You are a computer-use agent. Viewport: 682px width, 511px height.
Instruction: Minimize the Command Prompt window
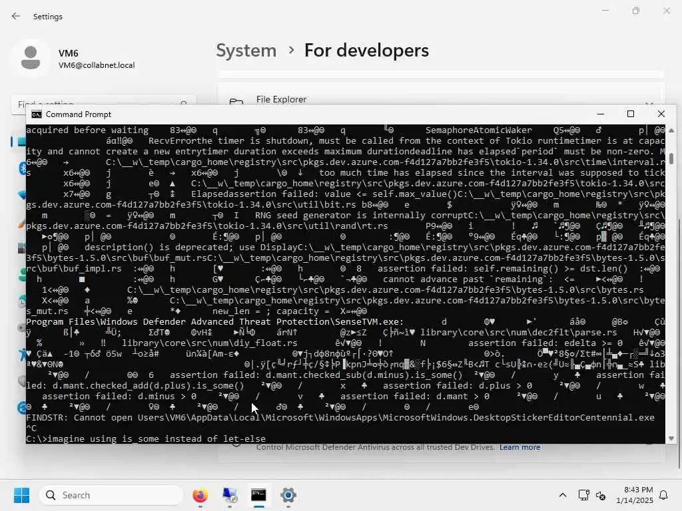pos(601,114)
